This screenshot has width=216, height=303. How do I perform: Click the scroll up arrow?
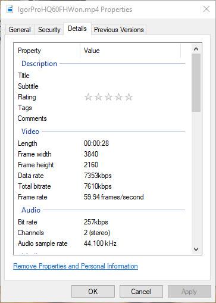(196, 49)
